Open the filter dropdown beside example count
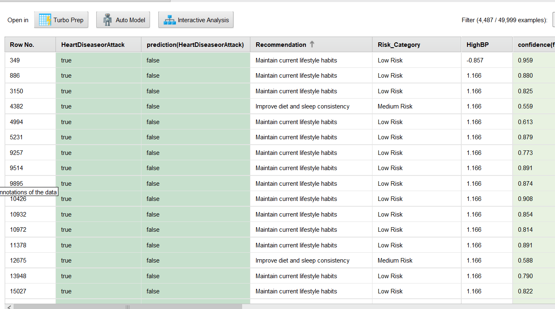The height and width of the screenshot is (309, 555). 554,20
